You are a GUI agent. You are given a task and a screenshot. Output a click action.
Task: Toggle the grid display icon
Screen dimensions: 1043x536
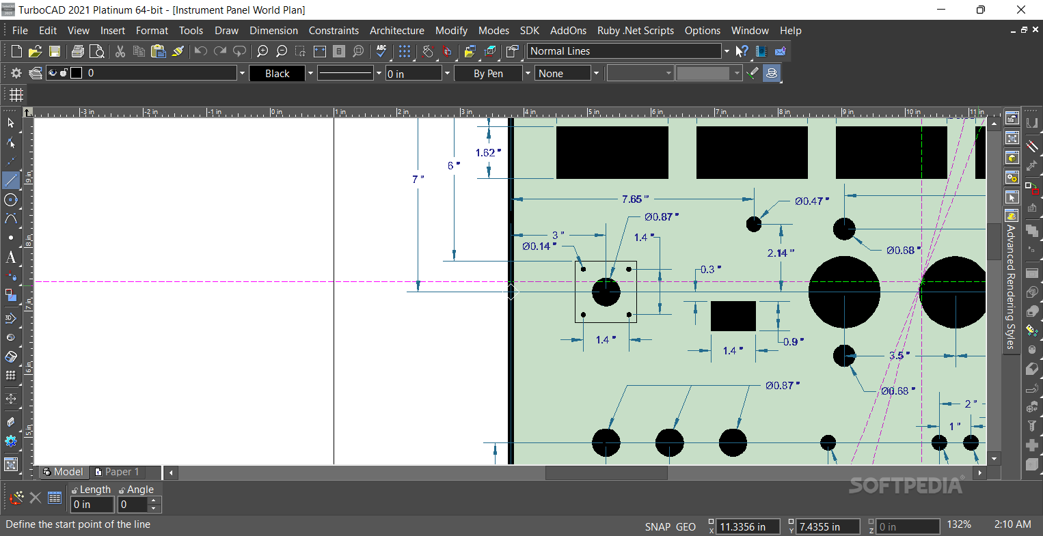pyautogui.click(x=16, y=95)
